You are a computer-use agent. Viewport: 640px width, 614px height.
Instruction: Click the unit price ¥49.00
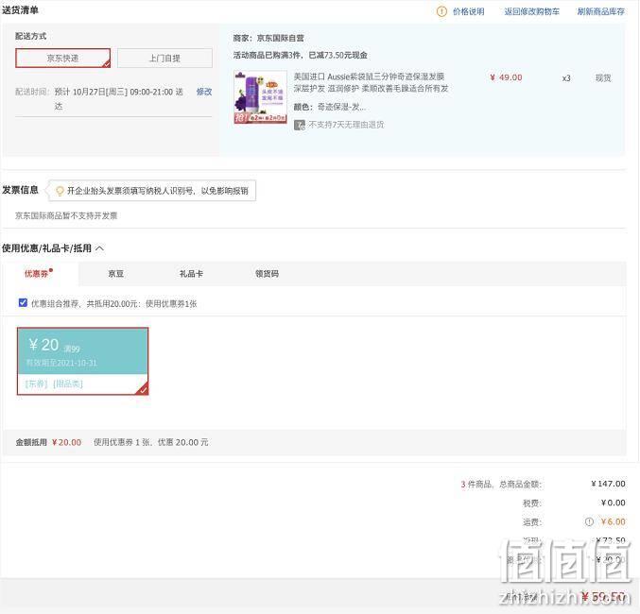(x=506, y=77)
